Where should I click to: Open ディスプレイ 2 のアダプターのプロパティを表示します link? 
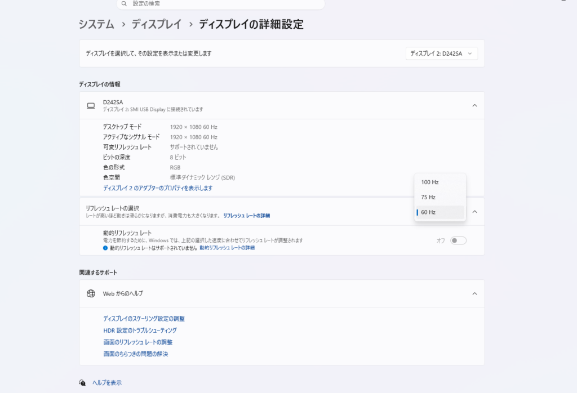(158, 188)
